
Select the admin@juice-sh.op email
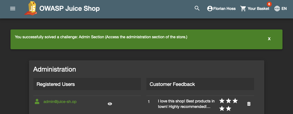click(x=60, y=102)
